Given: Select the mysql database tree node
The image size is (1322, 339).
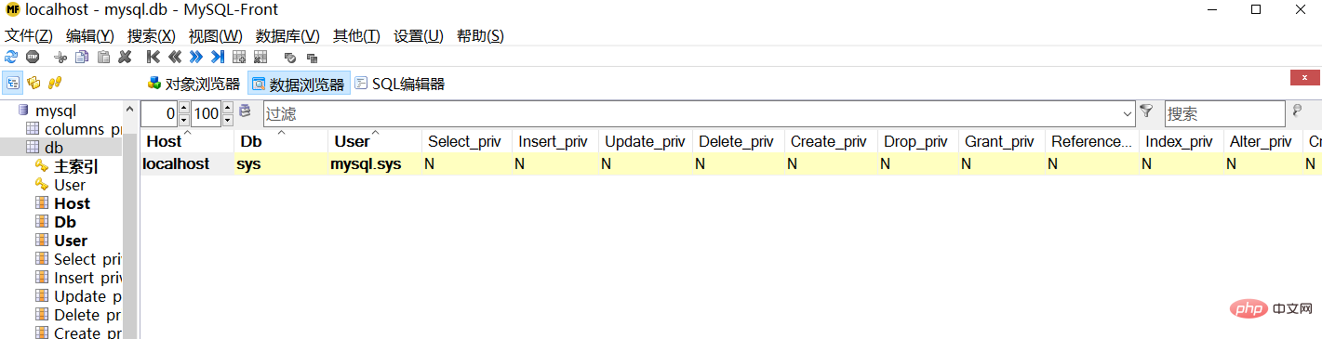Looking at the screenshot, I should click(56, 111).
